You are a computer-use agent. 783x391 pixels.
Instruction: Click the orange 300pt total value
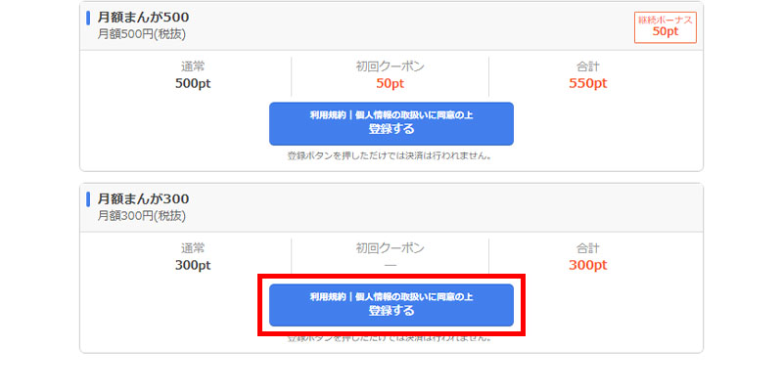pos(588,265)
